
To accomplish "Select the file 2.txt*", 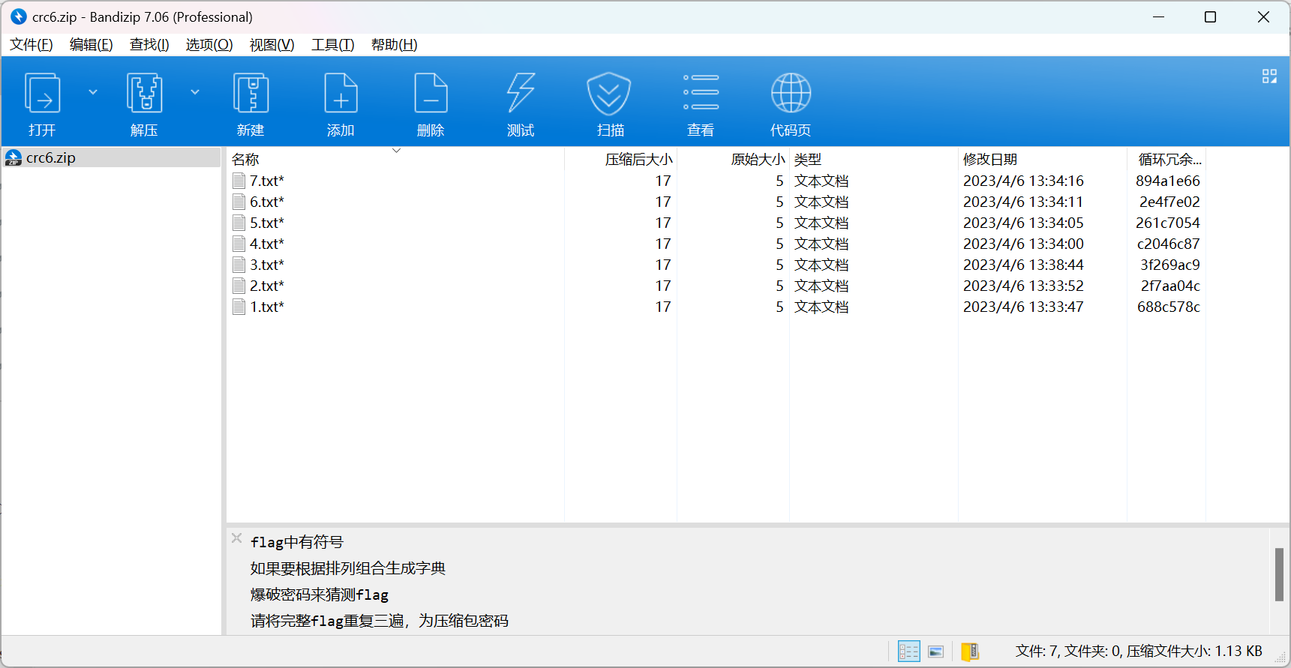I will [x=267, y=286].
